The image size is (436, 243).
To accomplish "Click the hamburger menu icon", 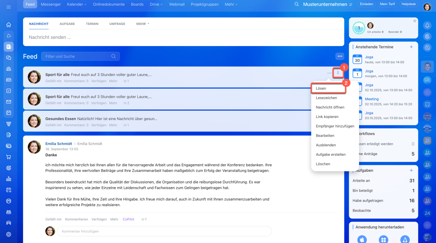I will pyautogui.click(x=9, y=7).
